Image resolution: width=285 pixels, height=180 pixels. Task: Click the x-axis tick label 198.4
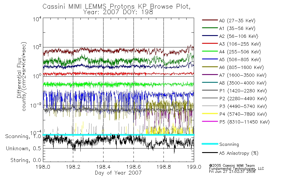(x=103, y=167)
